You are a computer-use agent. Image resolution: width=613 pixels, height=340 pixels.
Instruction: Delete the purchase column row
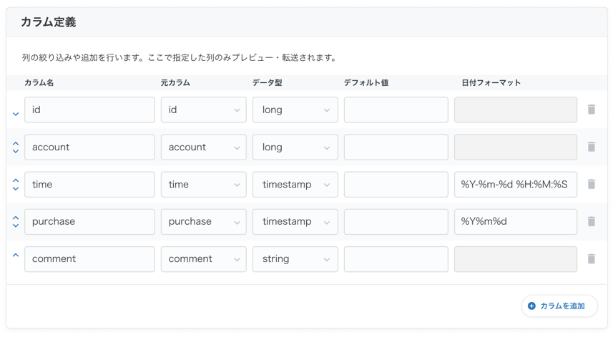[x=591, y=221]
